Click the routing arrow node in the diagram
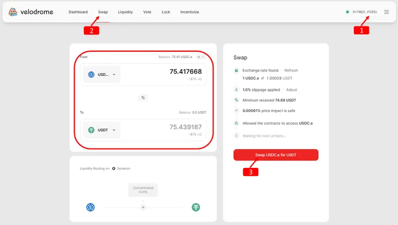This screenshot has height=225, width=398. pos(143,207)
